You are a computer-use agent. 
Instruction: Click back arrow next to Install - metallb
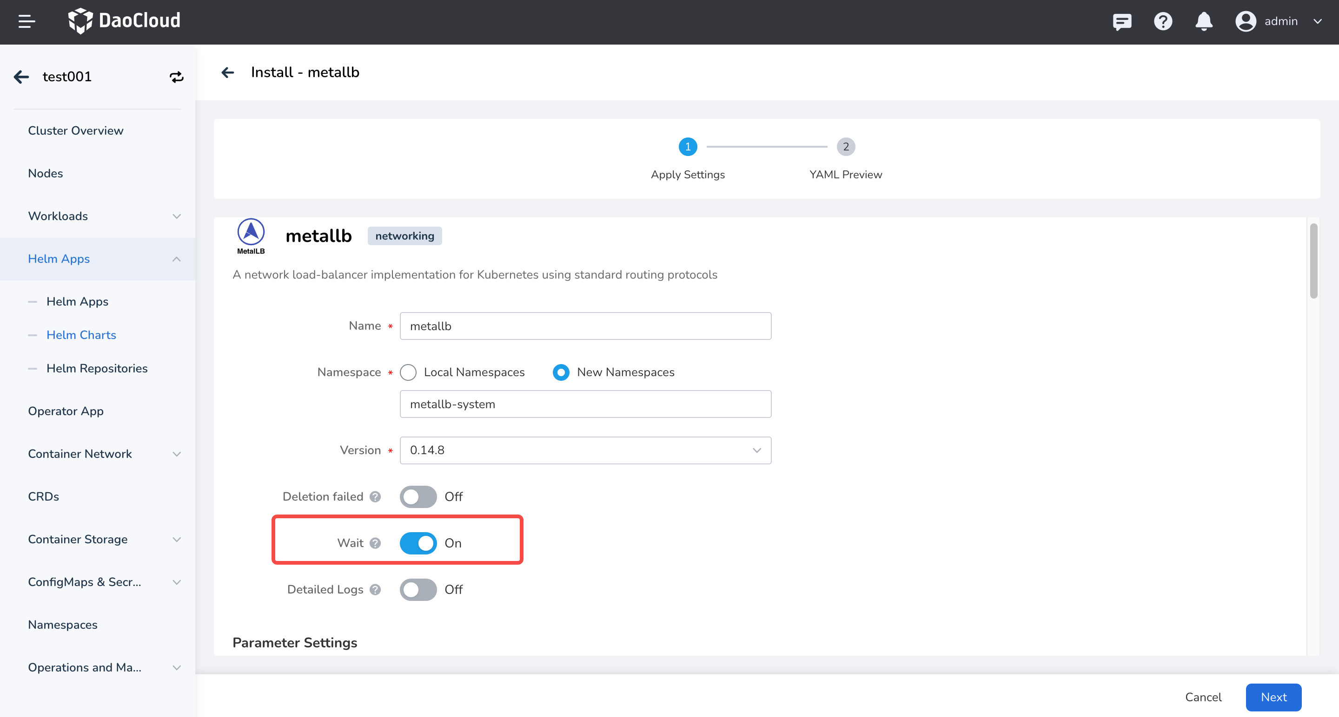click(228, 72)
